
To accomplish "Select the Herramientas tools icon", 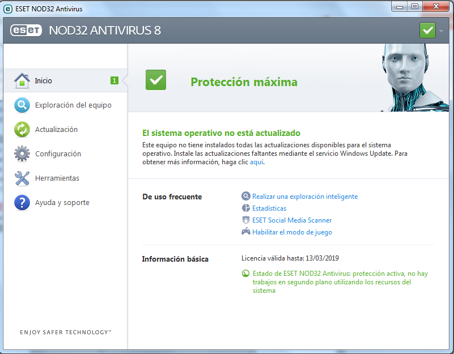I will coord(22,178).
